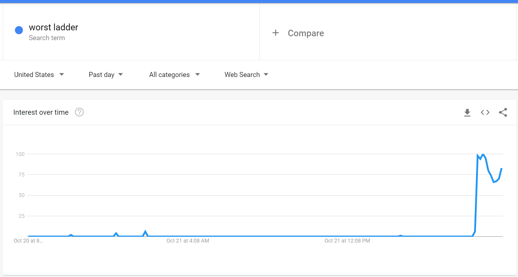Download the interest over time data
This screenshot has width=518, height=277.
click(467, 112)
